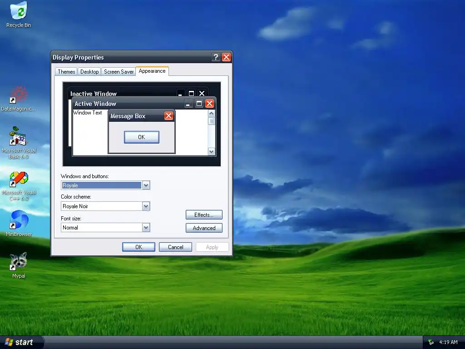Click the help question mark button
Screen dimensions: 465x349
click(216, 57)
